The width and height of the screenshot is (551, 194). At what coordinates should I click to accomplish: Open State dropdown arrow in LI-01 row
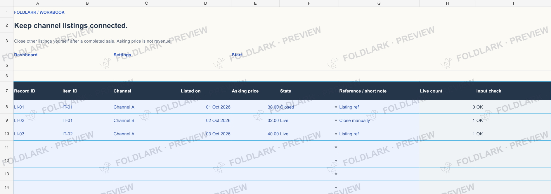click(336, 107)
